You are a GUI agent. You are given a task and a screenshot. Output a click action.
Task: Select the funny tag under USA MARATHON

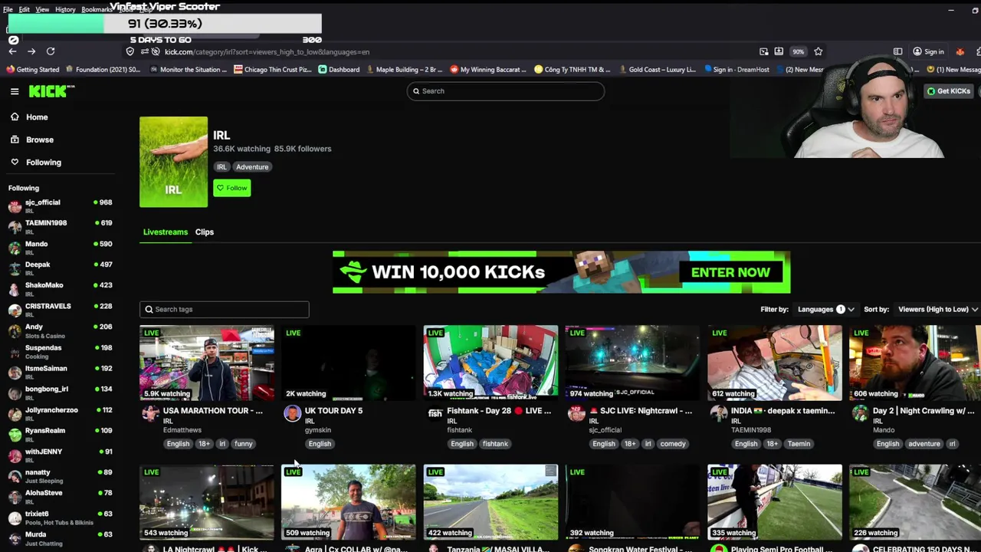coord(244,444)
